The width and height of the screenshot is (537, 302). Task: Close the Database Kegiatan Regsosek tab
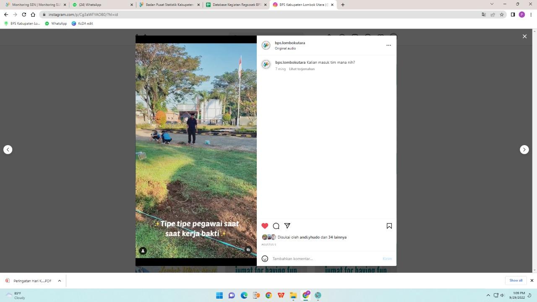(265, 5)
